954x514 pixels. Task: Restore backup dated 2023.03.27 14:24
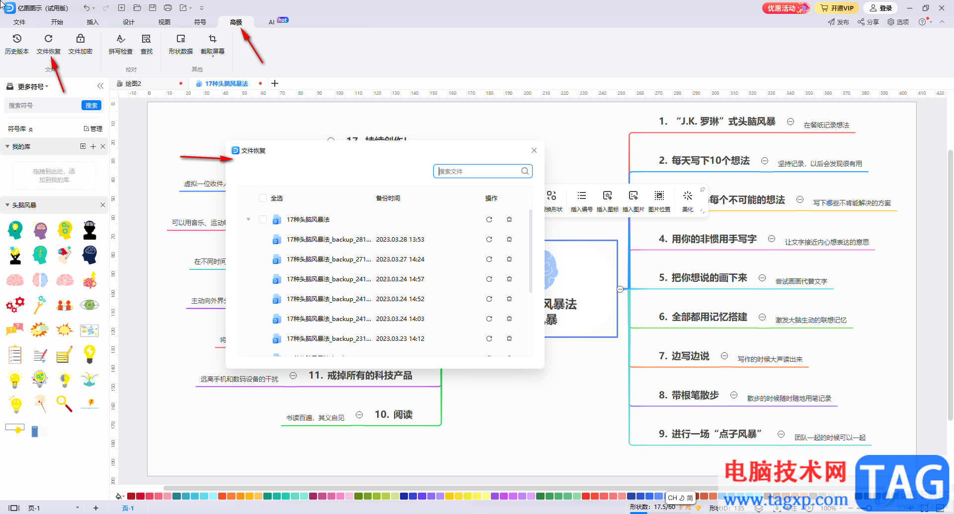(x=489, y=259)
